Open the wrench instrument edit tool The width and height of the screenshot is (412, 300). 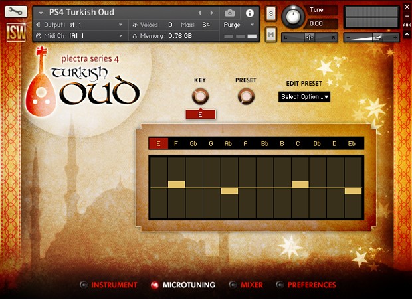point(16,11)
